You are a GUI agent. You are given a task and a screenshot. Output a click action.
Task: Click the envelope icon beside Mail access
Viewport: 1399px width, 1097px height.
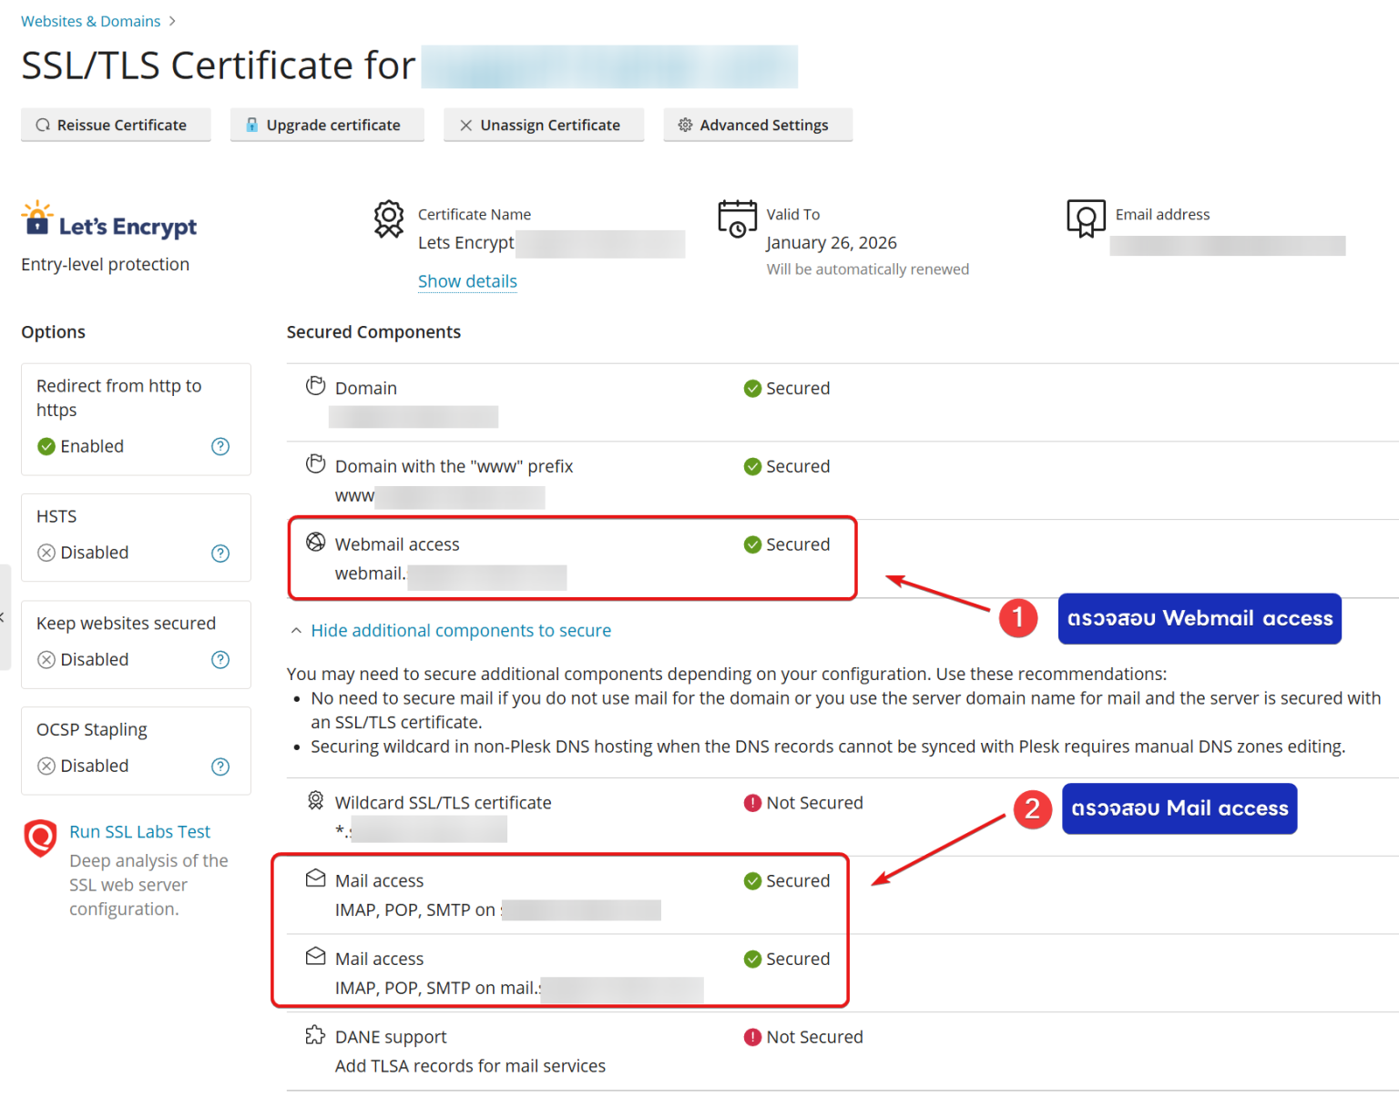[x=315, y=877]
